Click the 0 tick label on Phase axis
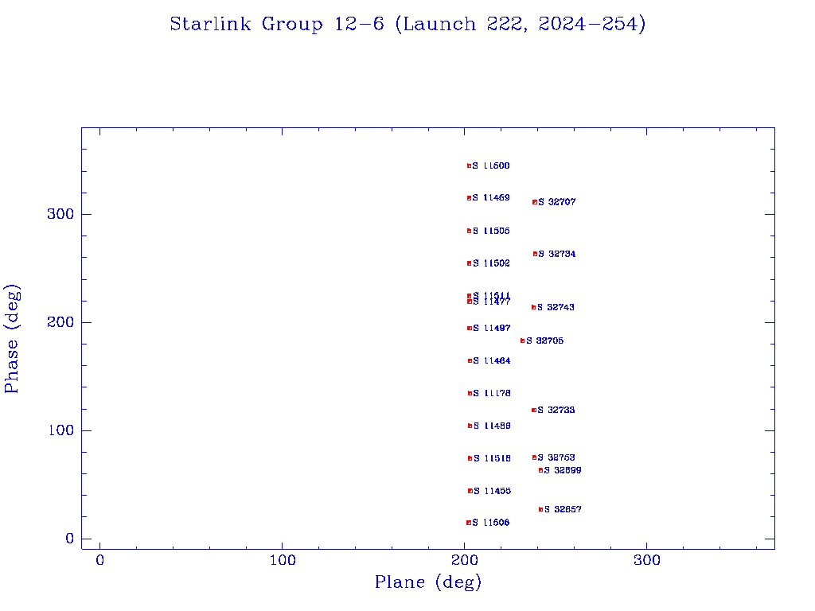The height and width of the screenshot is (611, 815). coord(70,539)
